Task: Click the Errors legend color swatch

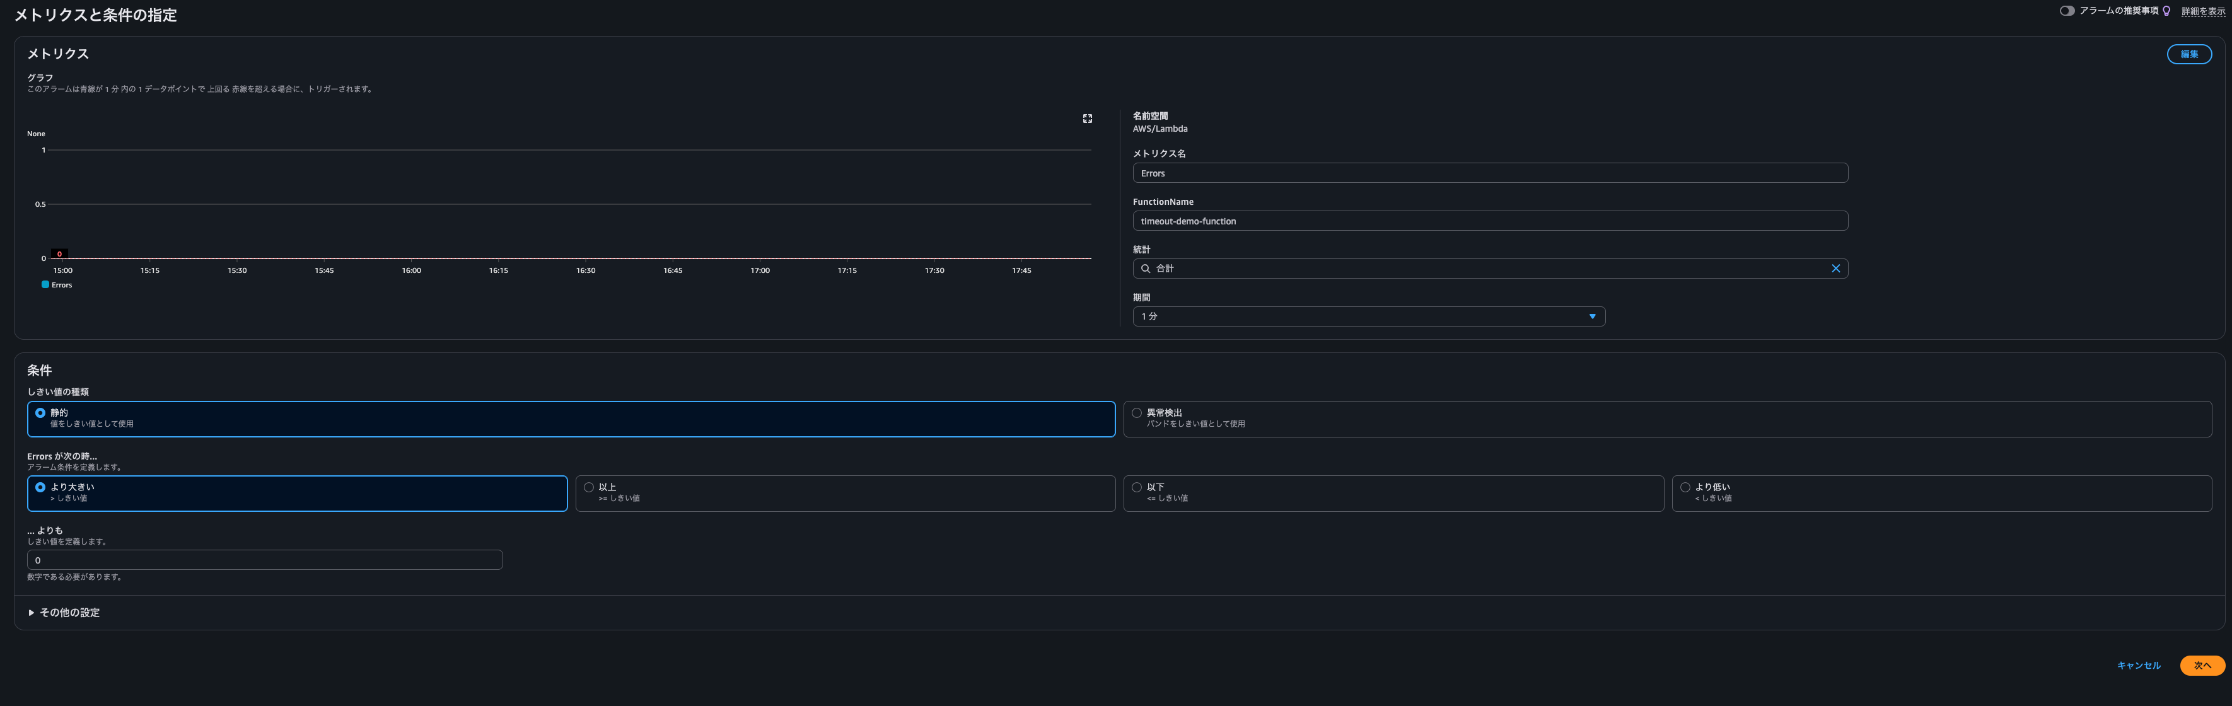Action: pos(45,284)
